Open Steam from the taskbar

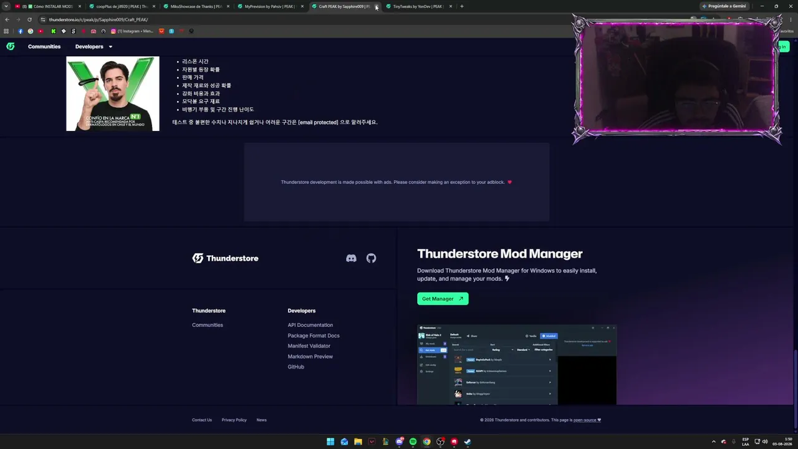(x=468, y=442)
